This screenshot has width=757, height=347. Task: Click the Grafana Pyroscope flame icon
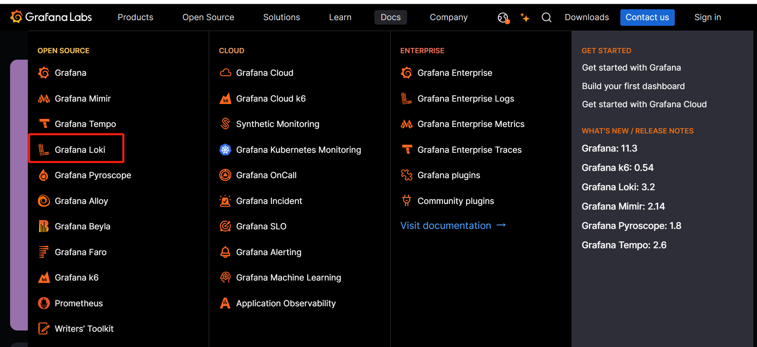[44, 175]
